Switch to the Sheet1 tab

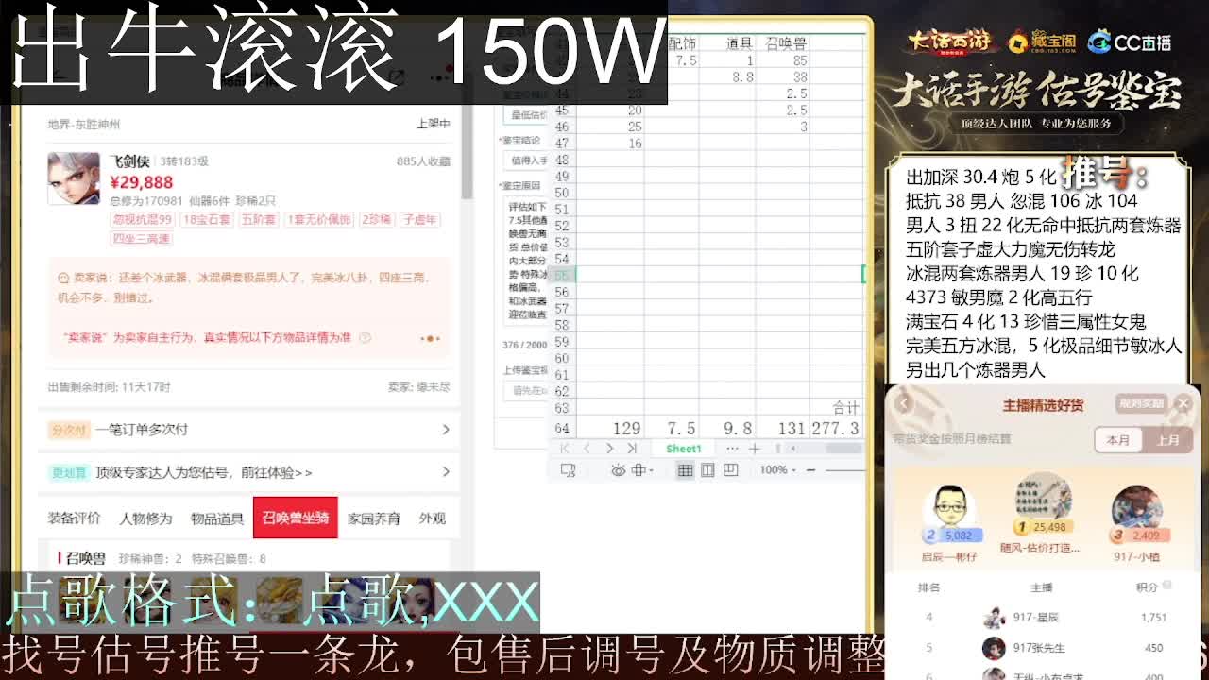click(683, 449)
